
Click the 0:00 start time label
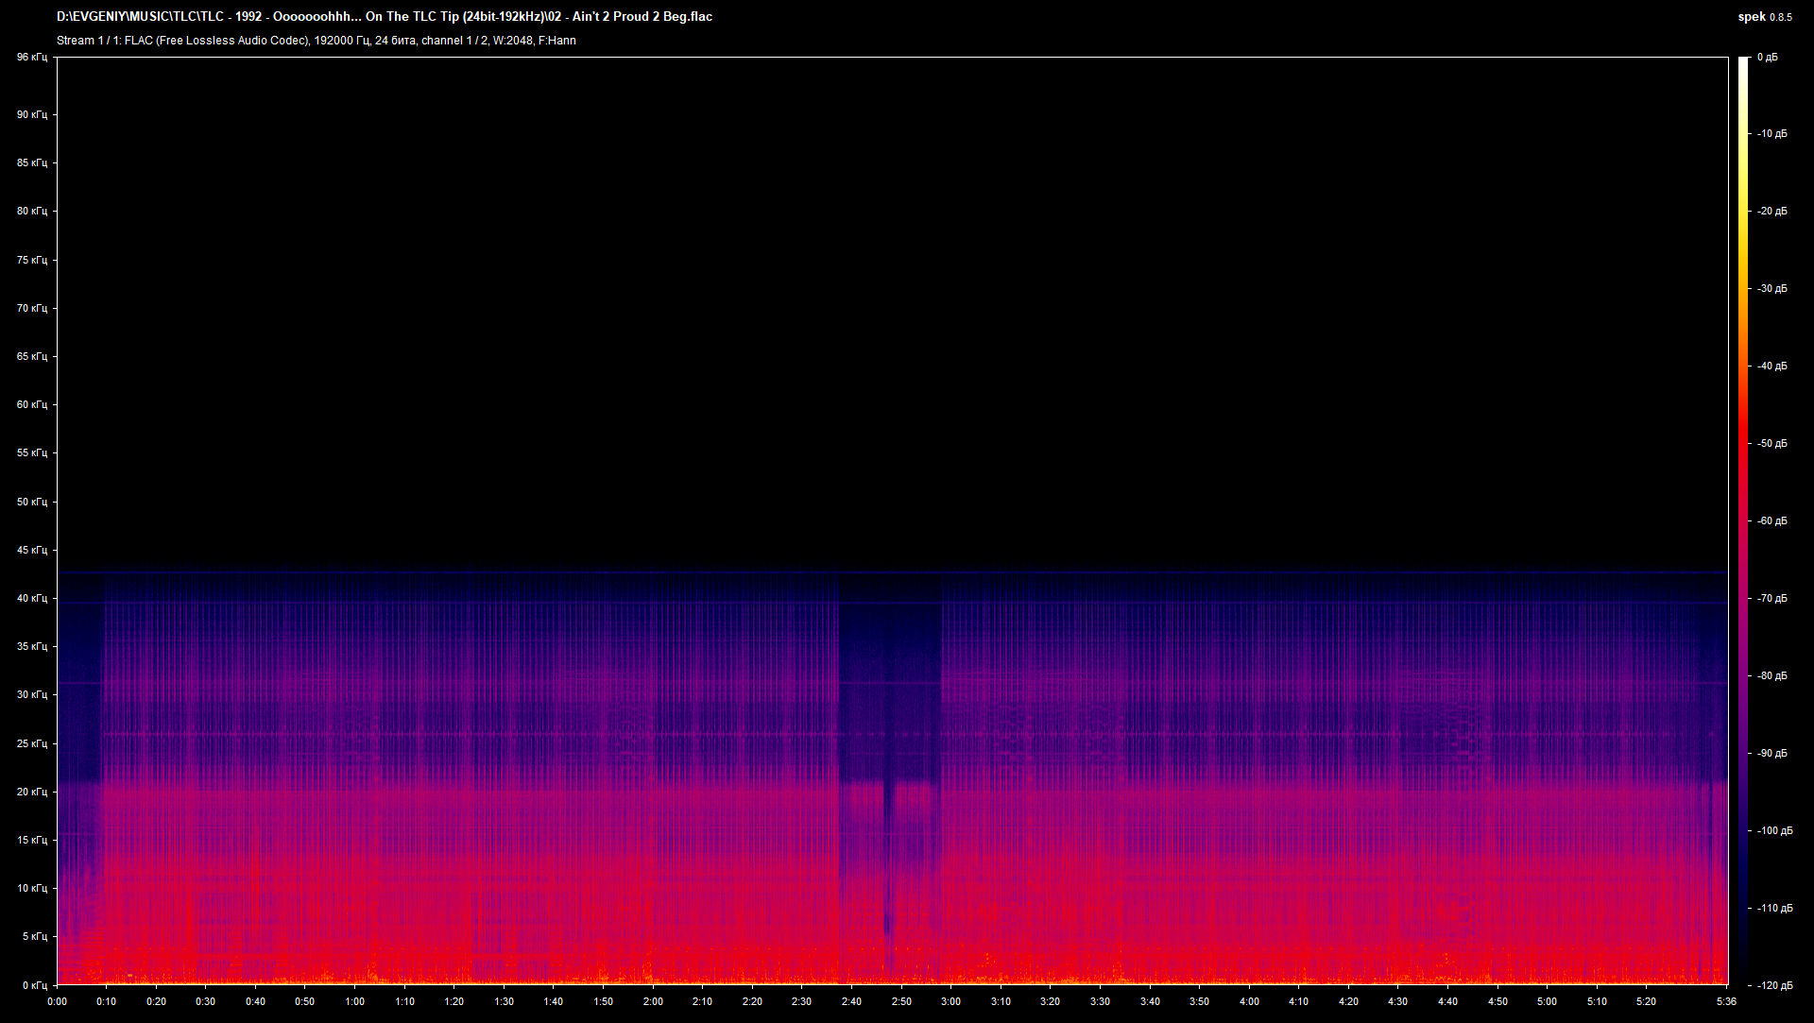57,1001
